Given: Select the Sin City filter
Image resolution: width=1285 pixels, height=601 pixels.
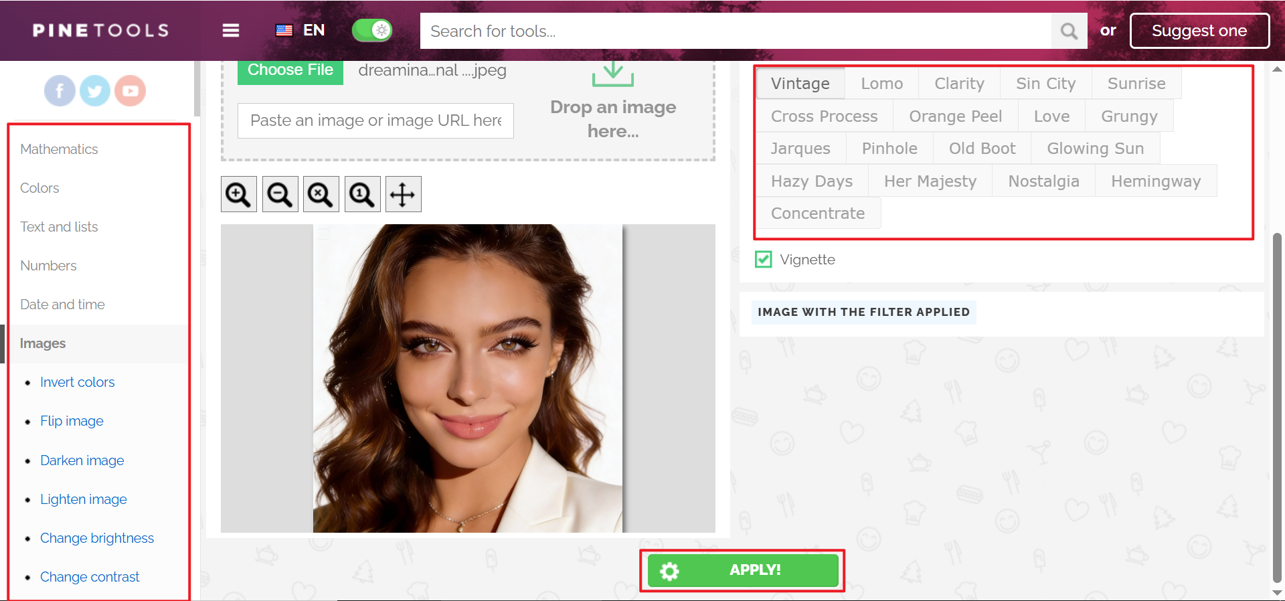Looking at the screenshot, I should click(x=1046, y=84).
